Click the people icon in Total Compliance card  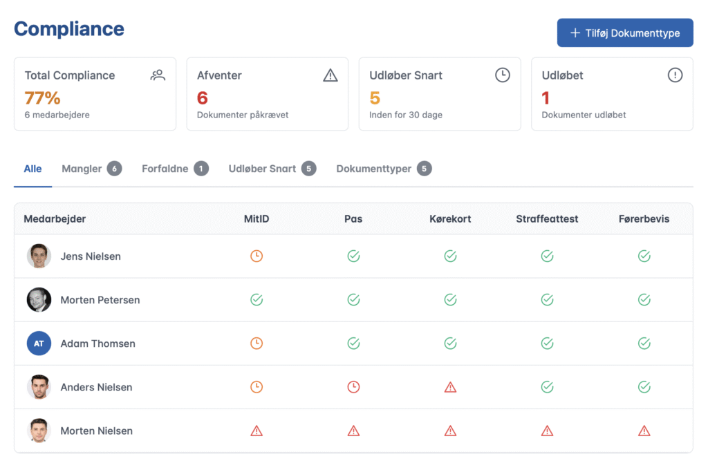click(x=158, y=75)
